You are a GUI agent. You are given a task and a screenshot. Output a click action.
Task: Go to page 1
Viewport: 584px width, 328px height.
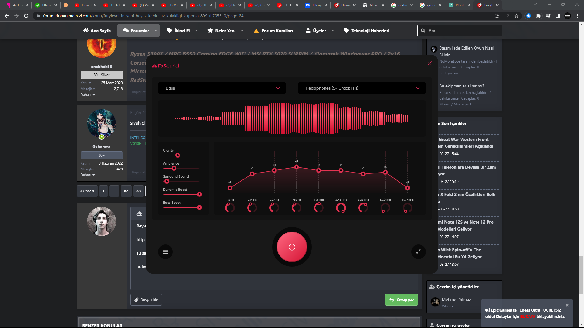tap(103, 191)
